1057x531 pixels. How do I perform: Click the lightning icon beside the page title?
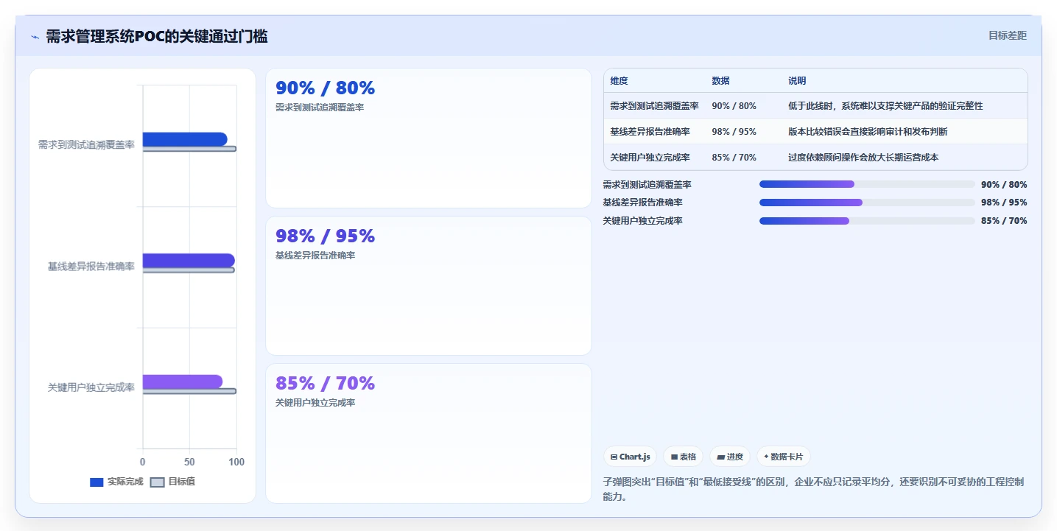(x=35, y=37)
